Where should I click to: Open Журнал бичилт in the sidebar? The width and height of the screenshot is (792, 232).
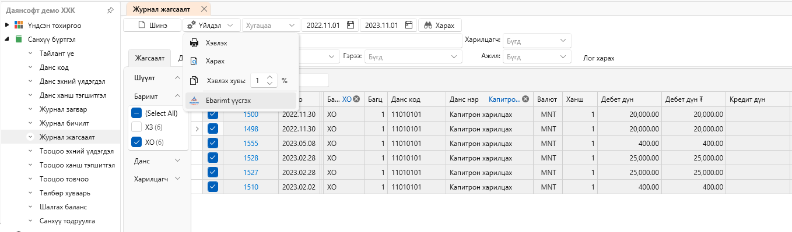click(63, 123)
